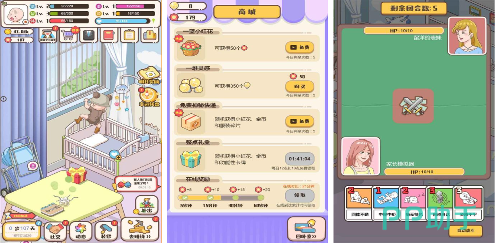This screenshot has width=495, height=243.
Task: Open the suit wardrobe icon
Action: (88, 35)
